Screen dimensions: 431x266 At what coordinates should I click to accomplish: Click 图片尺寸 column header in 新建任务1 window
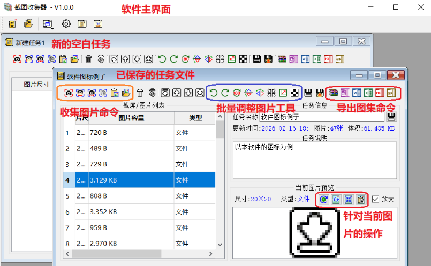click(x=36, y=85)
